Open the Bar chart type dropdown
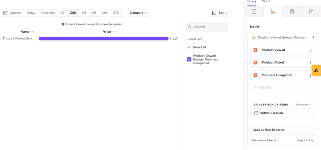The width and height of the screenshot is (321, 150). click(219, 13)
